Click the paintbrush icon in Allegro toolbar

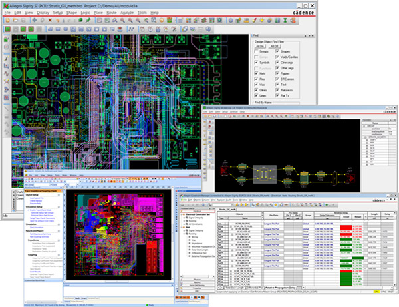[x=254, y=21]
